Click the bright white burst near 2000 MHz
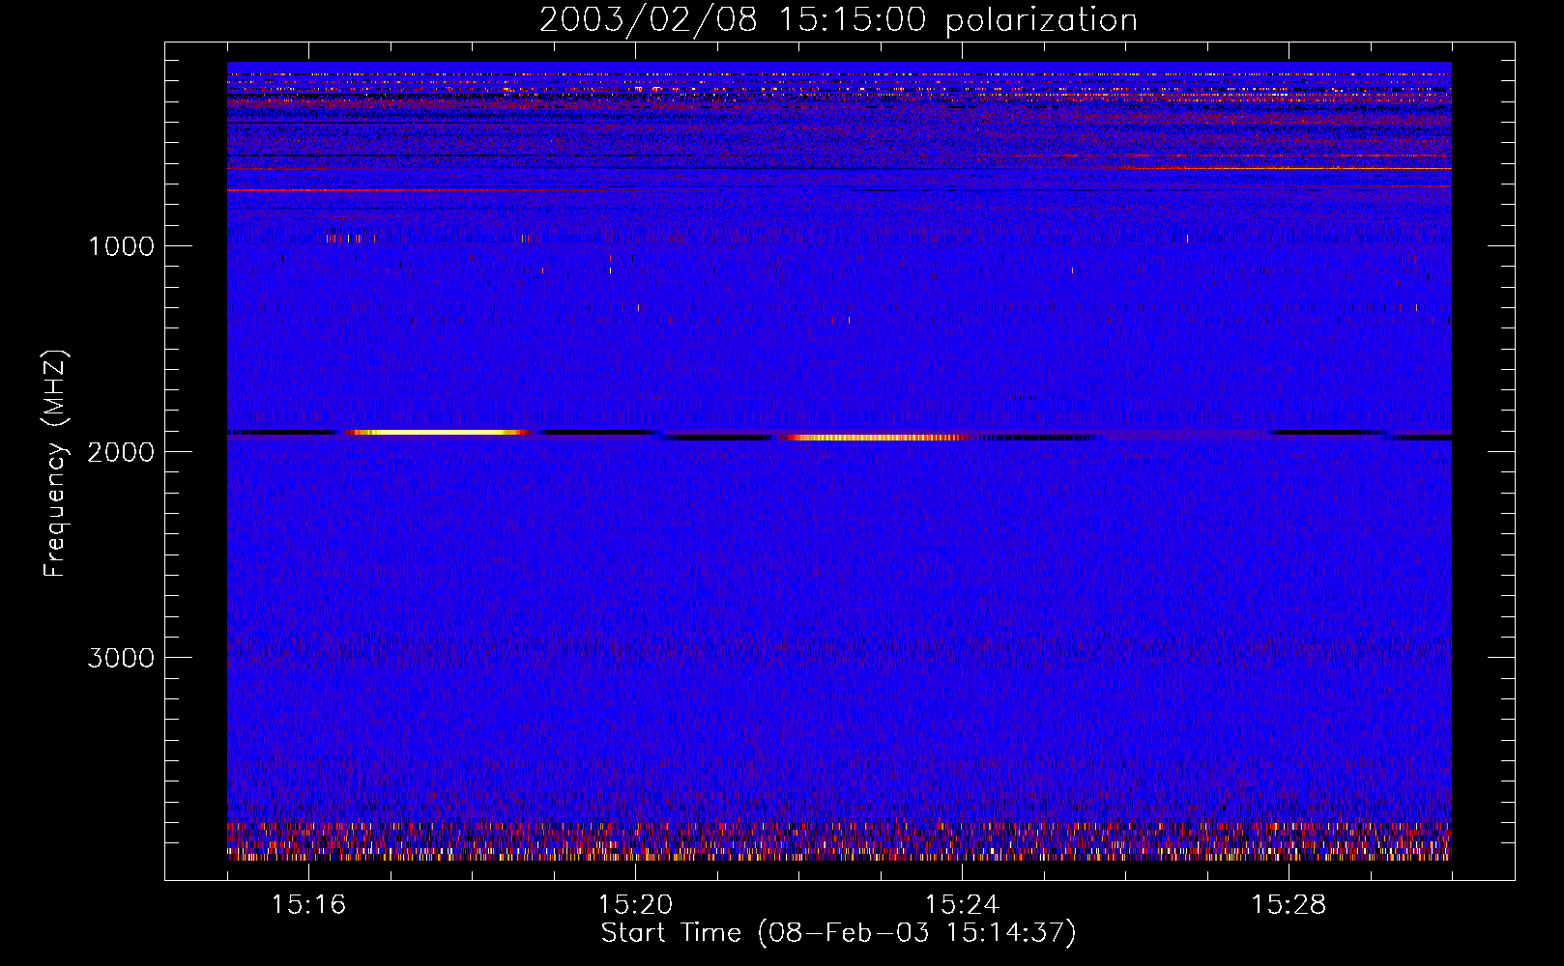The height and width of the screenshot is (966, 1564). tap(435, 432)
